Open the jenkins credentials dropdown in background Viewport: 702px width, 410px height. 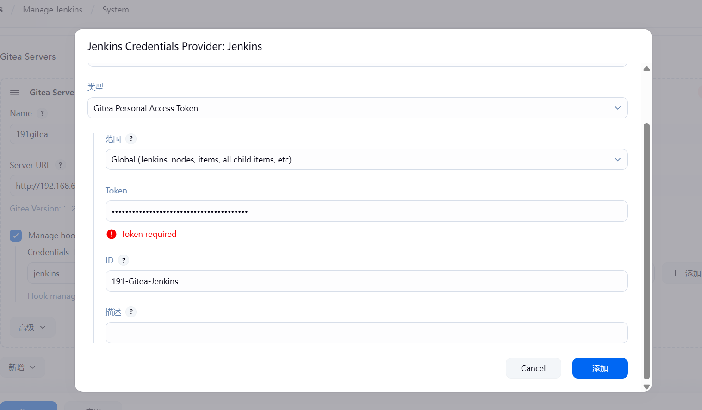click(51, 273)
